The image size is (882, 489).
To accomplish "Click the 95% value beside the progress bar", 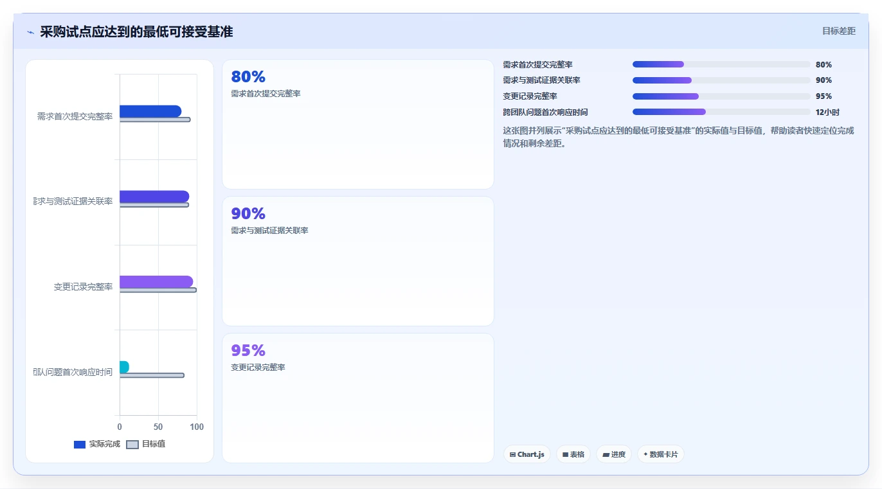I will coord(824,96).
